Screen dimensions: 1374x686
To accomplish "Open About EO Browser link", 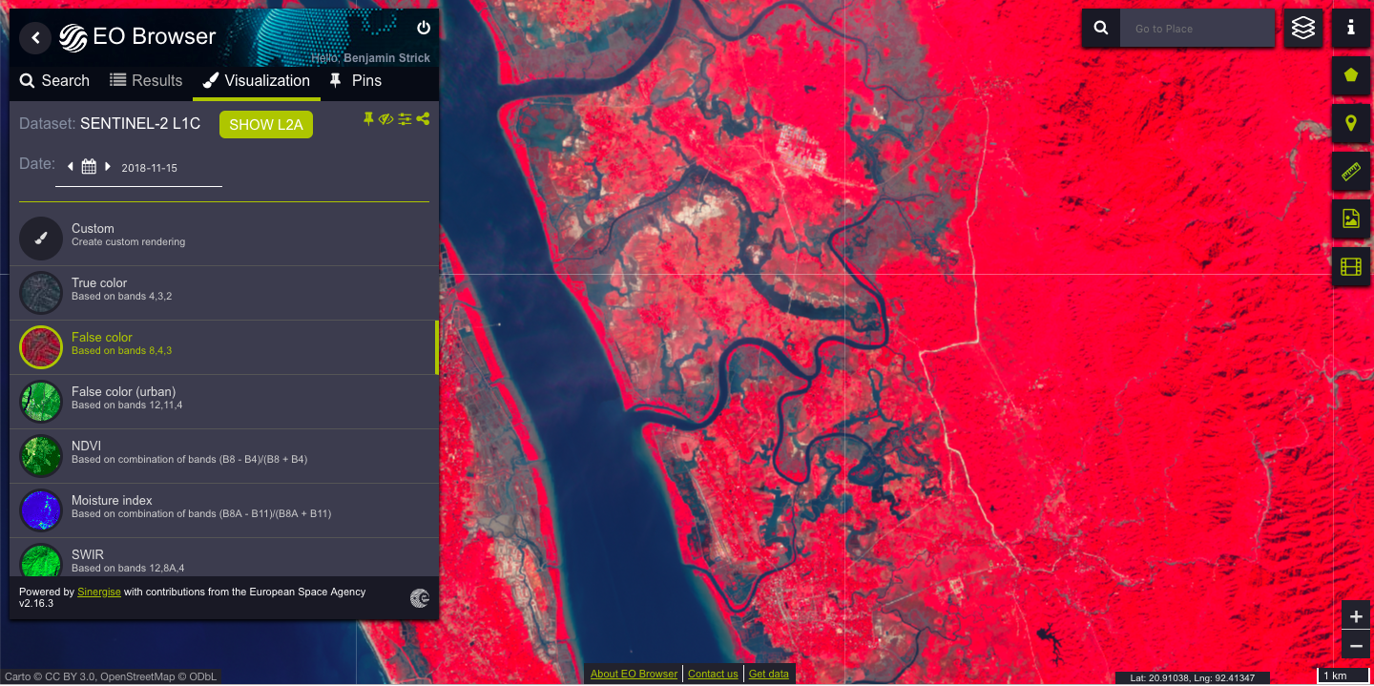I will (634, 674).
